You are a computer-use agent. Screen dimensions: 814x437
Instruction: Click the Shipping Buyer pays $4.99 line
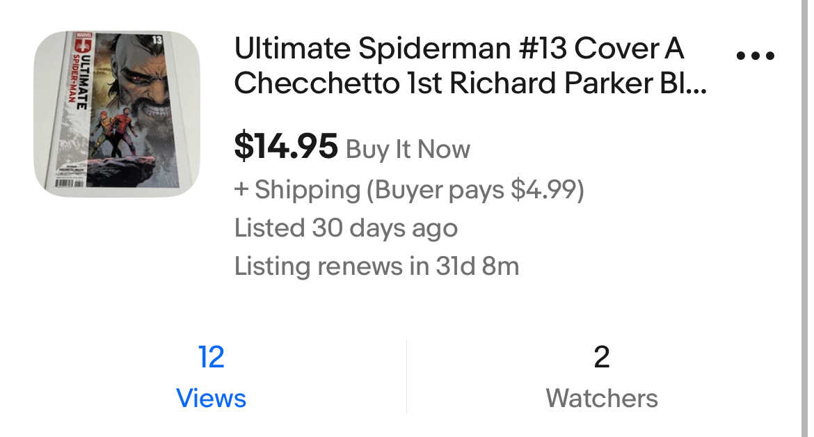click(409, 189)
